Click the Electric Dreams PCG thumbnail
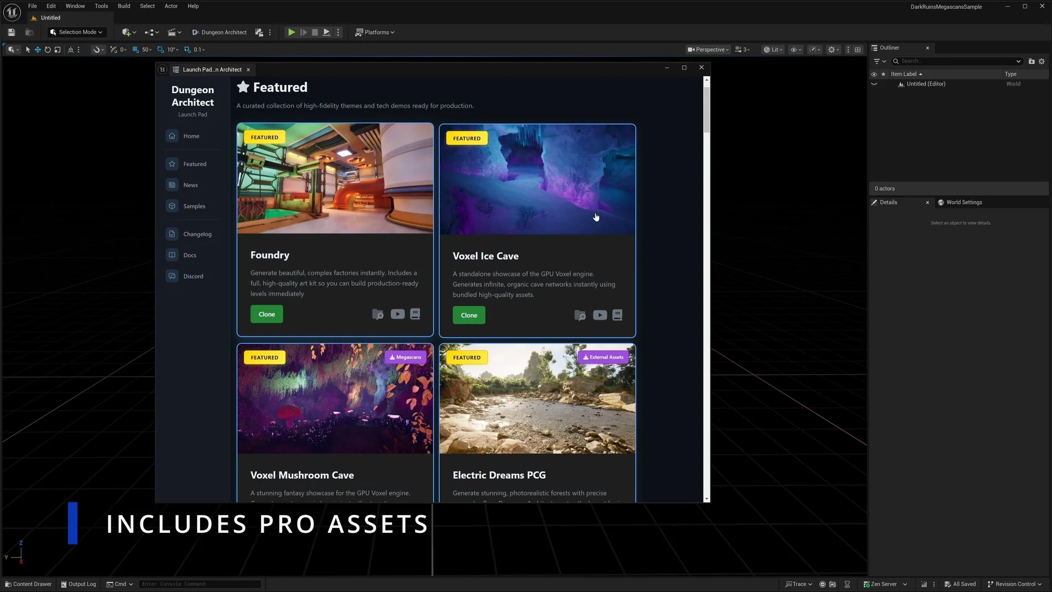 (537, 399)
